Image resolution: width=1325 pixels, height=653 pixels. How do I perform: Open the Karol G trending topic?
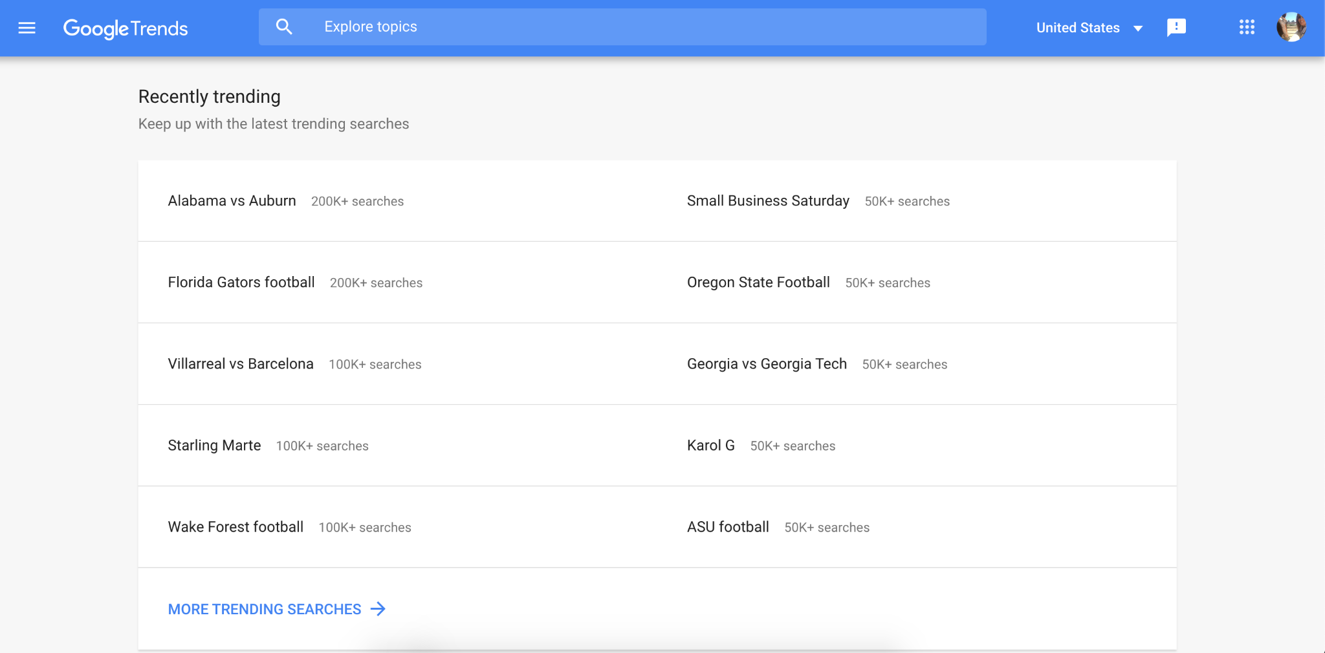point(710,445)
